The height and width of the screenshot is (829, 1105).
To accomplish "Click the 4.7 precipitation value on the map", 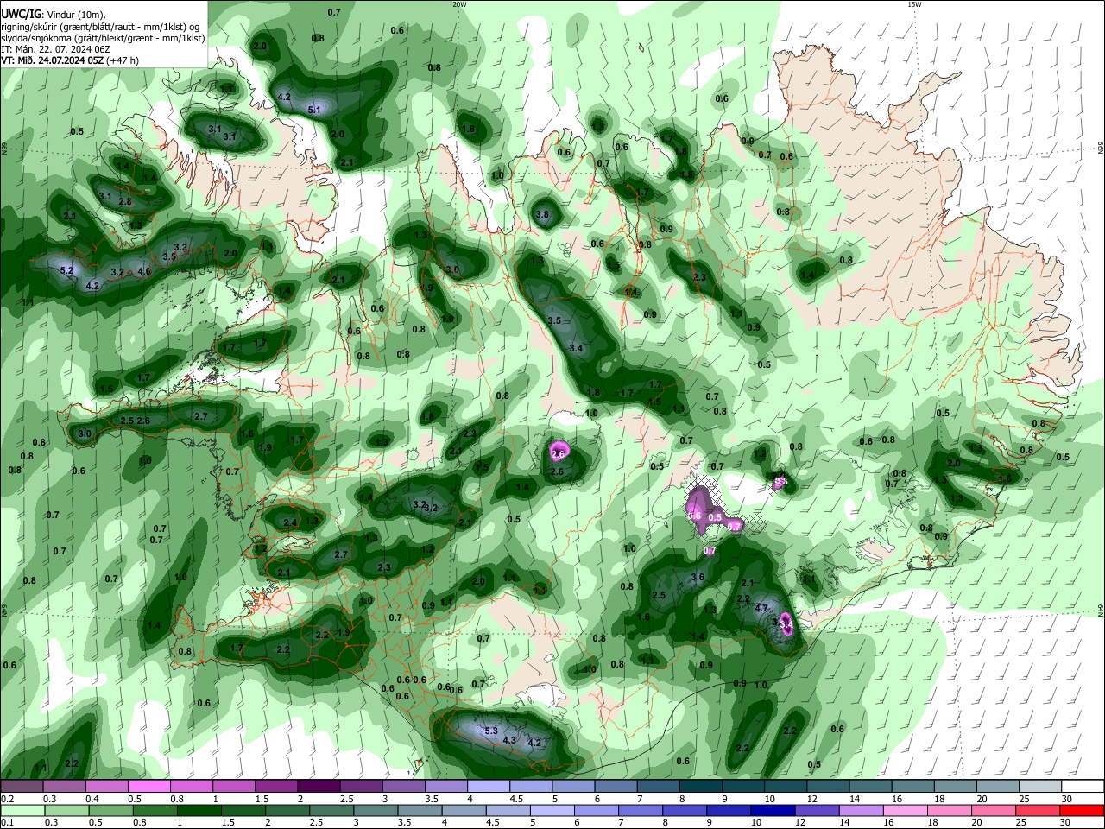I will tap(761, 608).
